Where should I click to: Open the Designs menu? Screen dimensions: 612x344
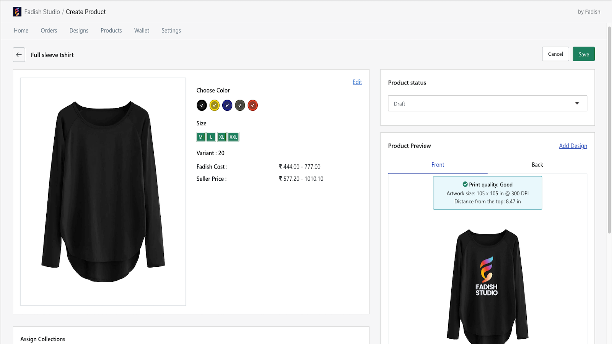pyautogui.click(x=79, y=31)
